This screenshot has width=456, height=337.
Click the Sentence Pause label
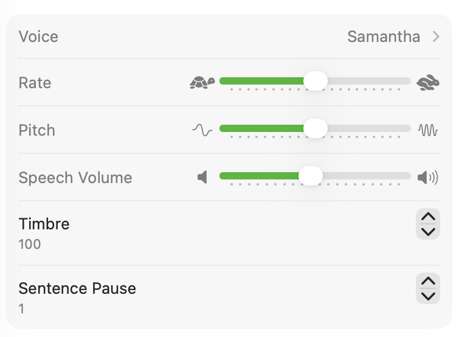pyautogui.click(x=77, y=288)
